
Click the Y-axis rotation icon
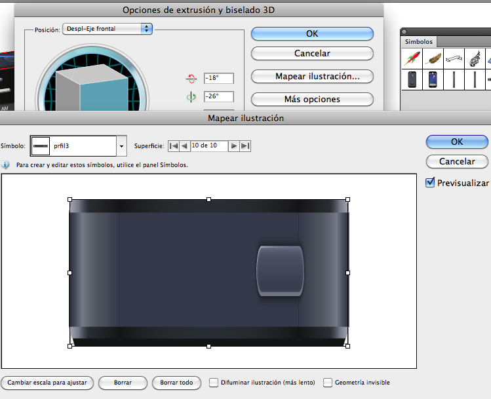tap(191, 97)
